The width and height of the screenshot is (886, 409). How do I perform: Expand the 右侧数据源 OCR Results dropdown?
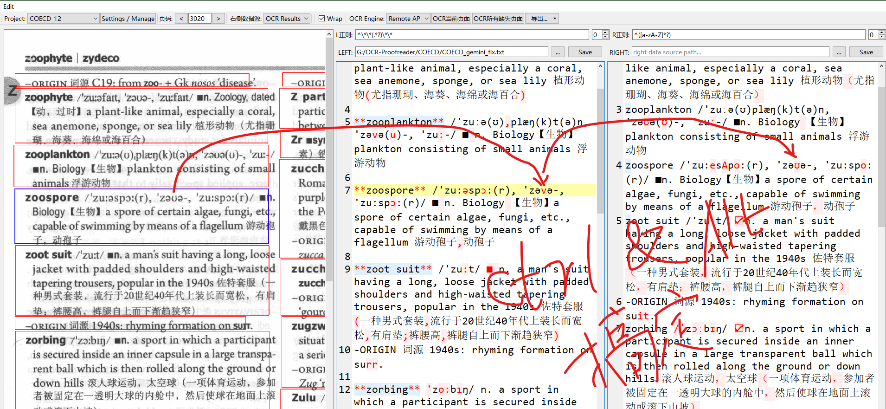tap(287, 19)
